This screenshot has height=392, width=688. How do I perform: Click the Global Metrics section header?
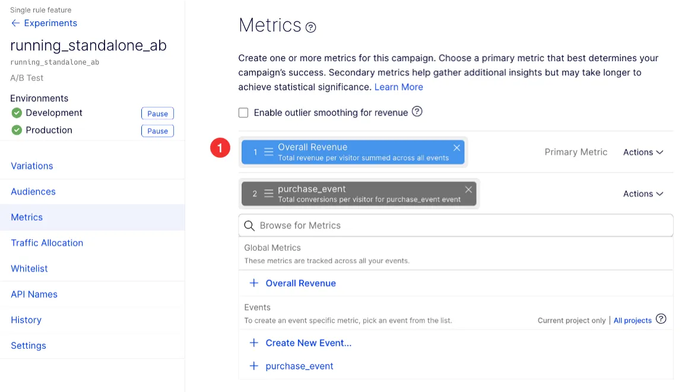click(x=272, y=248)
